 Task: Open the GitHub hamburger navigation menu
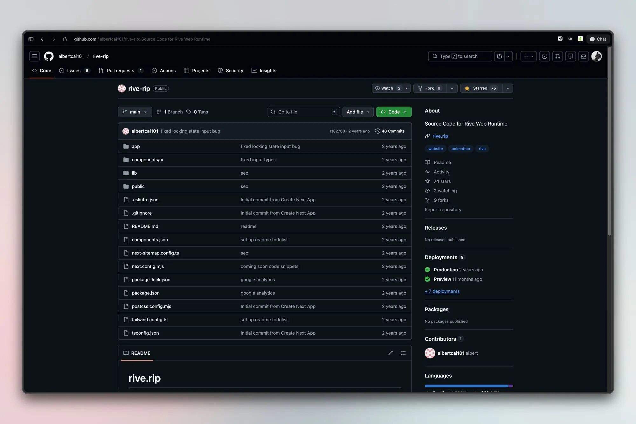pyautogui.click(x=35, y=56)
